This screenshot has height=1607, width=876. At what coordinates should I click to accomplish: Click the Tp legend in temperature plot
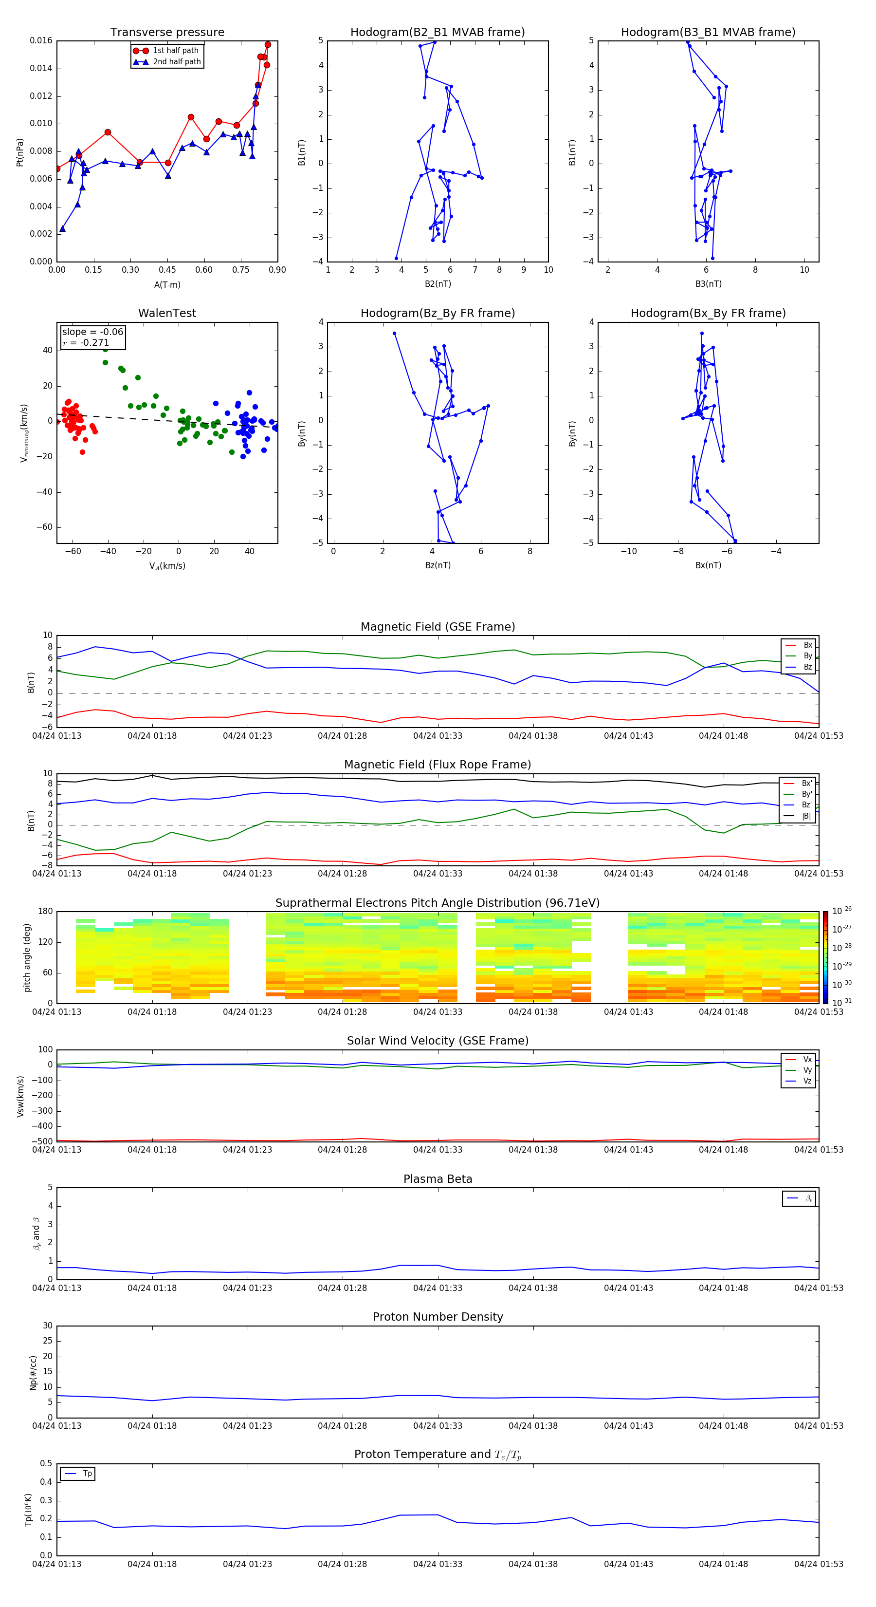pos(78,1474)
